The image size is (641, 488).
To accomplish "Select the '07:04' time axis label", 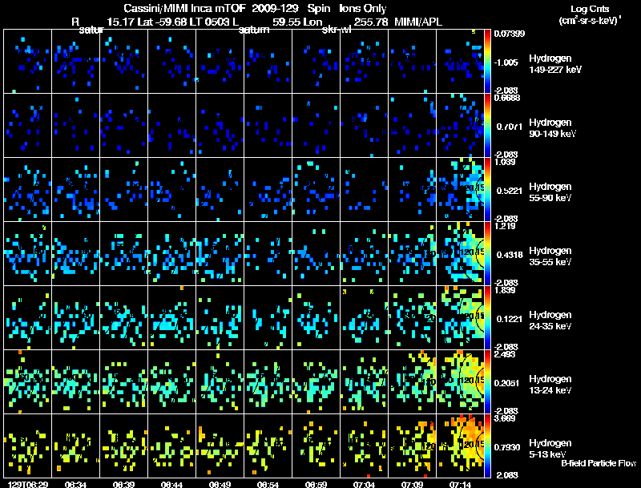I will pos(364,485).
